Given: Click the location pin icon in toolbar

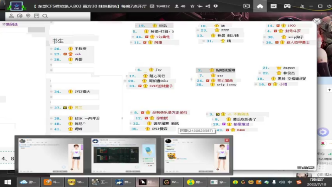Looking at the screenshot, I should coord(28,16).
